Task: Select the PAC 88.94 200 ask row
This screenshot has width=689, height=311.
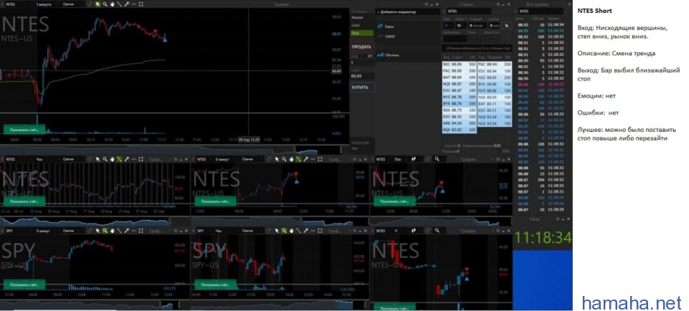Action: coord(495,64)
